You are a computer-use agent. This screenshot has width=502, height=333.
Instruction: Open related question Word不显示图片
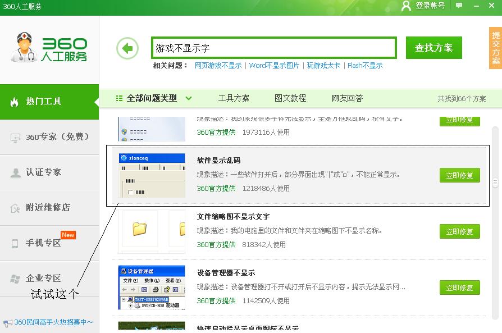tap(274, 66)
